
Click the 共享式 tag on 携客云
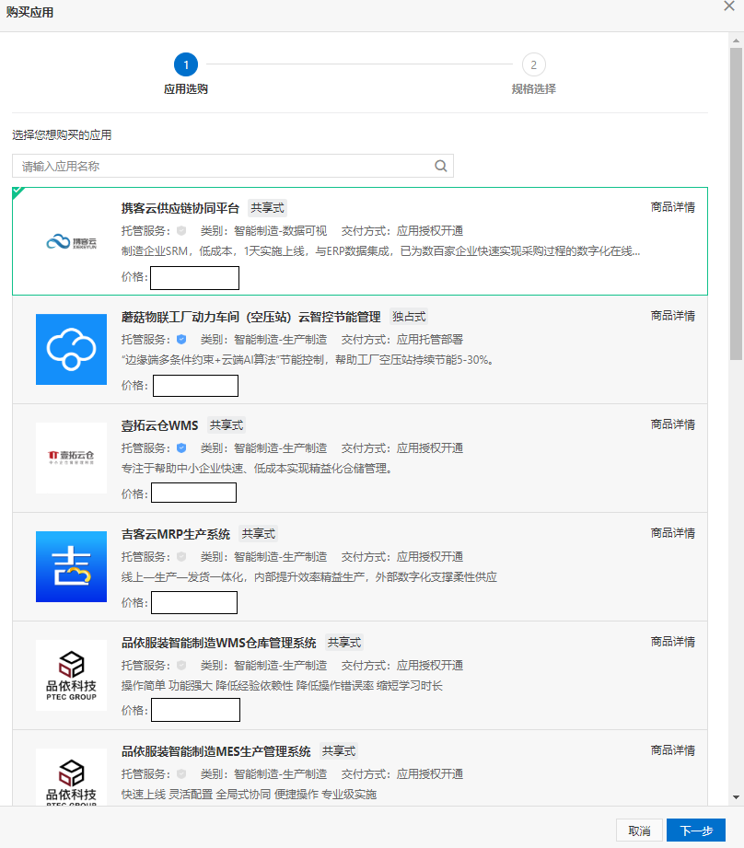pyautogui.click(x=267, y=208)
